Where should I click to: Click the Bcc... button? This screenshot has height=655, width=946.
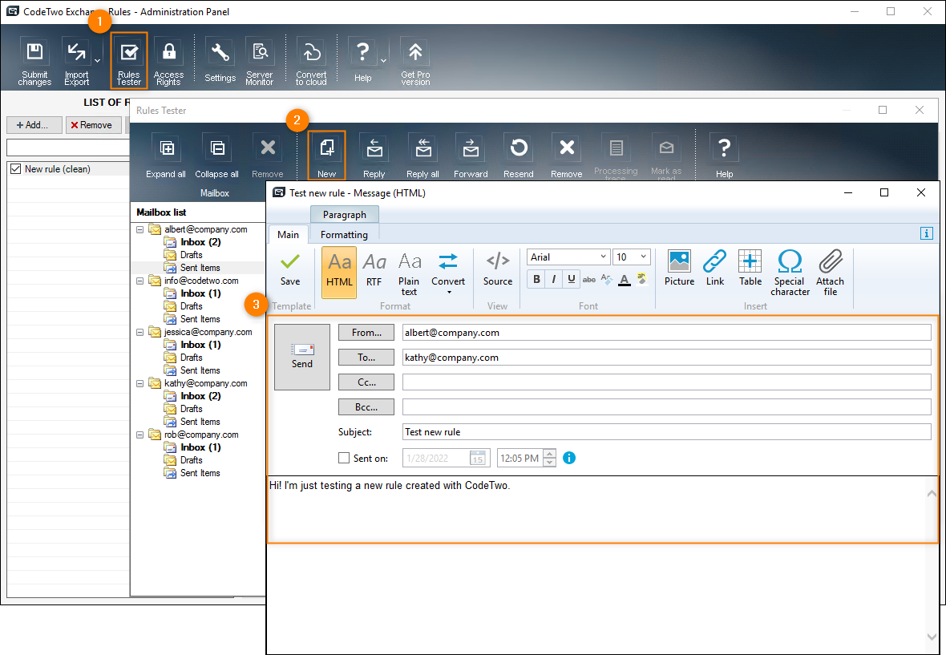[x=366, y=406]
